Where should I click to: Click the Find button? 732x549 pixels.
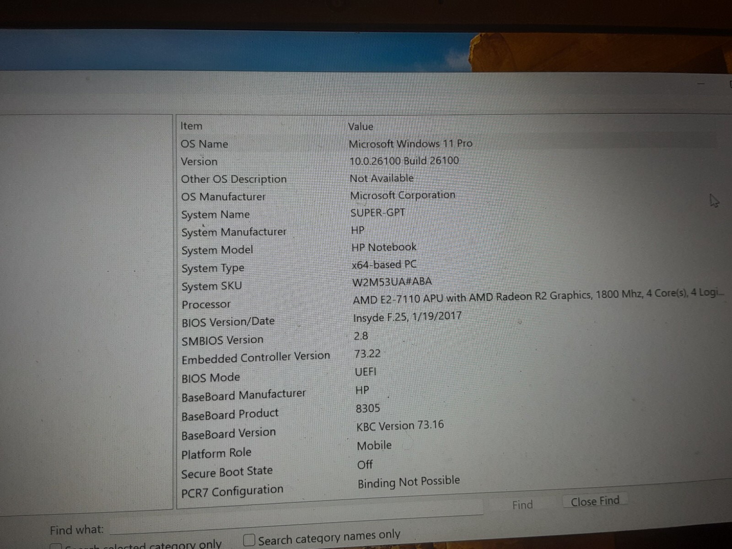click(x=522, y=505)
